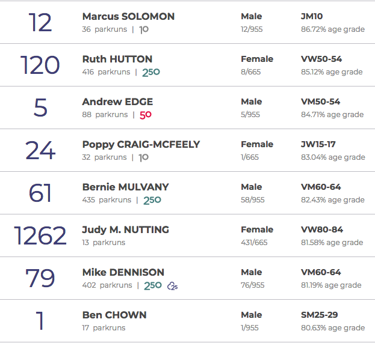Open Mike DENNISON's athlete profile
Viewport: 375px width, 343px height.
coord(123,272)
